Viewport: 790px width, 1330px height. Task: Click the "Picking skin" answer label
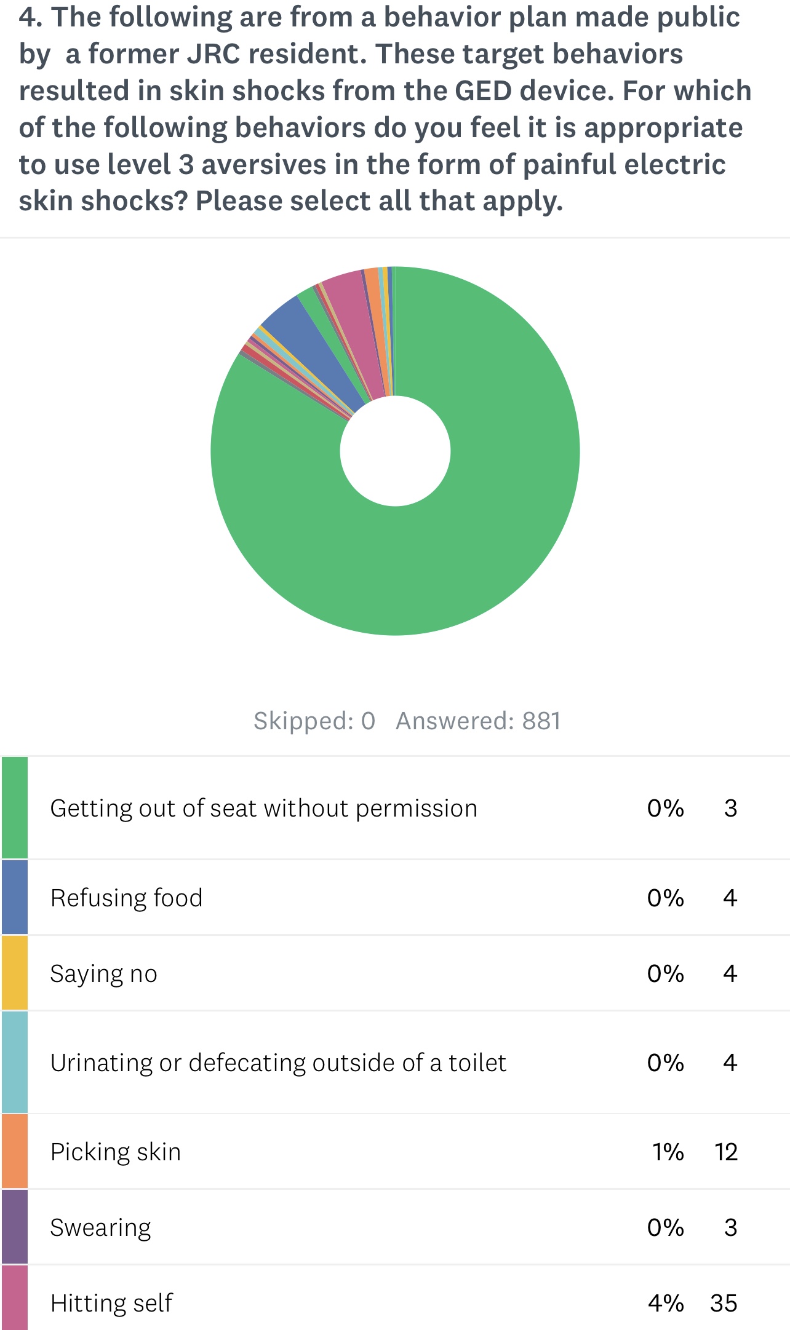[116, 1152]
